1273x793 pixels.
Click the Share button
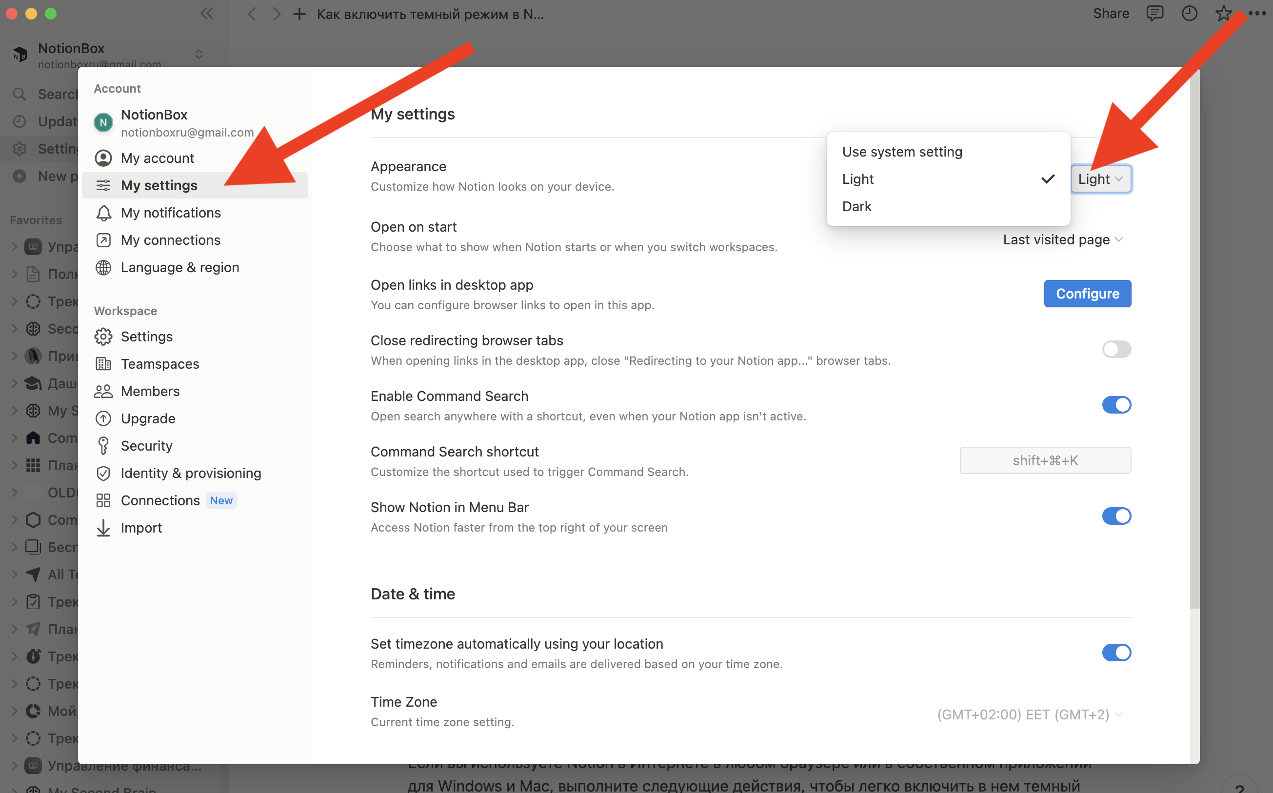click(x=1111, y=14)
